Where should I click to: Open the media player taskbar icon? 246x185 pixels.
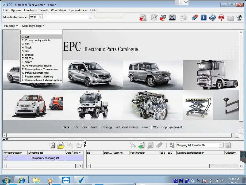pos(51,181)
